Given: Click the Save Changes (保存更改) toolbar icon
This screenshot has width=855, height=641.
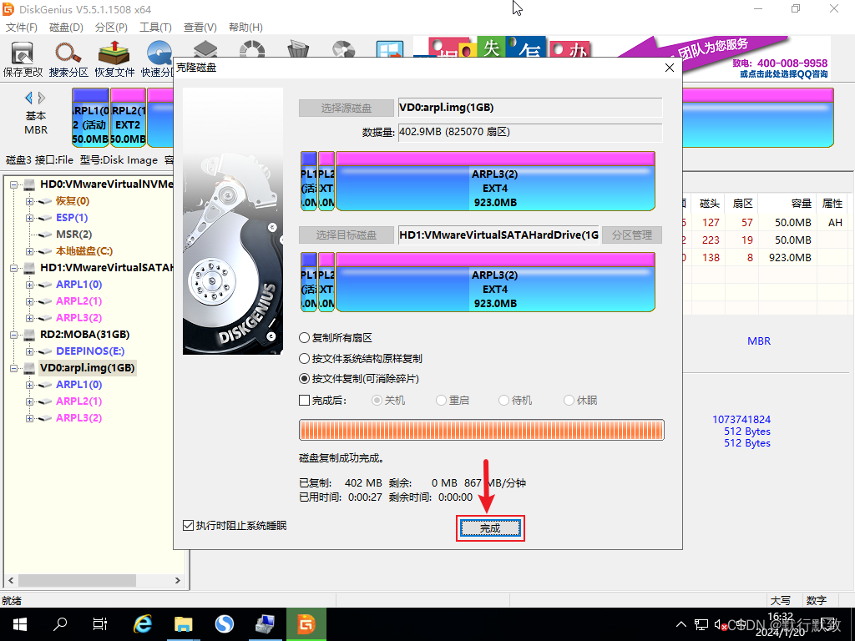Looking at the screenshot, I should (x=23, y=59).
